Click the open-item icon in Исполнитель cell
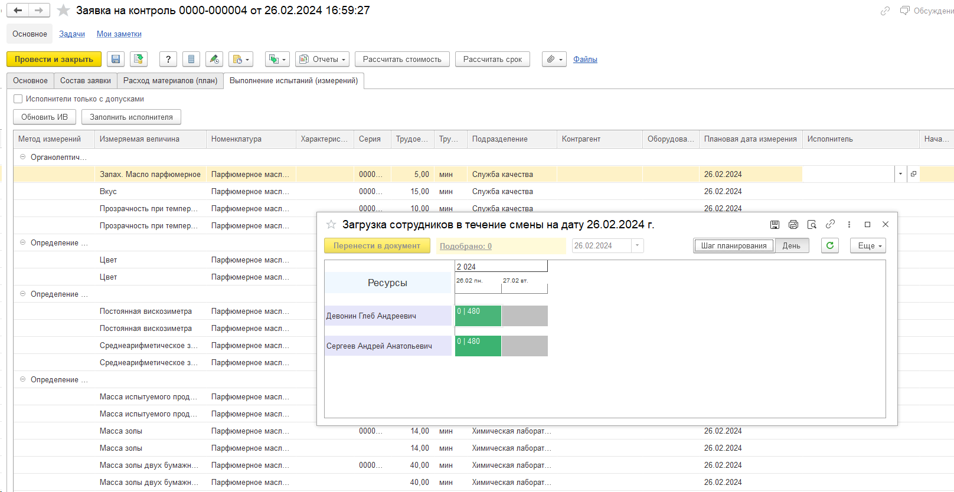The height and width of the screenshot is (492, 954). click(913, 174)
